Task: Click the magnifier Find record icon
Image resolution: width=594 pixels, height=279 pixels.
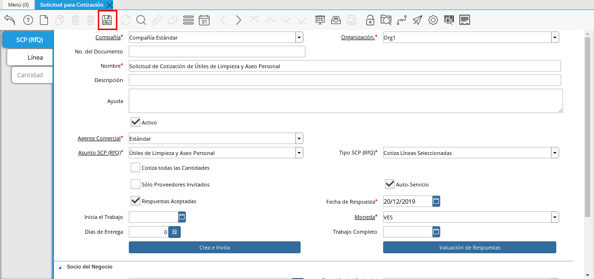Action: pos(141,20)
